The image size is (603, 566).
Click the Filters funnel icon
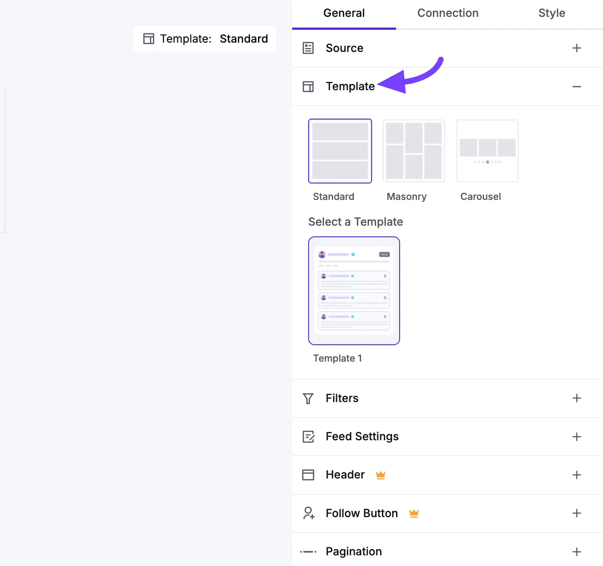(x=308, y=399)
